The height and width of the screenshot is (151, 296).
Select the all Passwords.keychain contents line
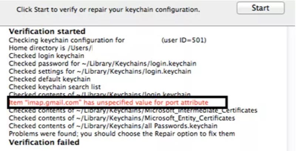click(x=113, y=126)
